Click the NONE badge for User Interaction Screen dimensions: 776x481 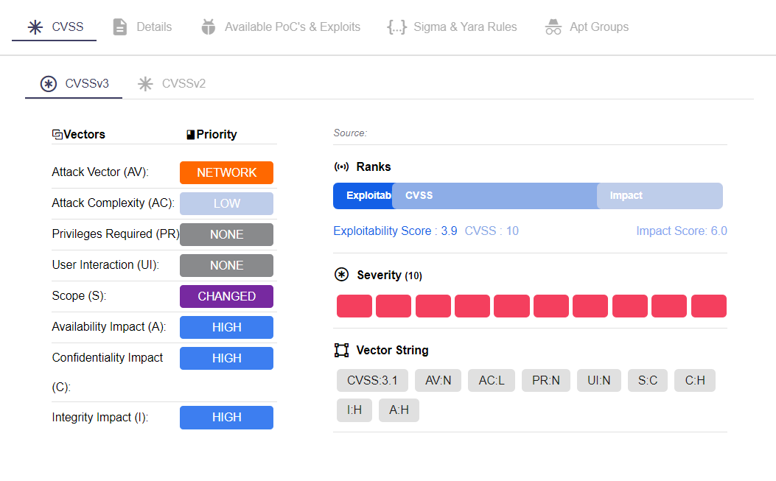227,265
